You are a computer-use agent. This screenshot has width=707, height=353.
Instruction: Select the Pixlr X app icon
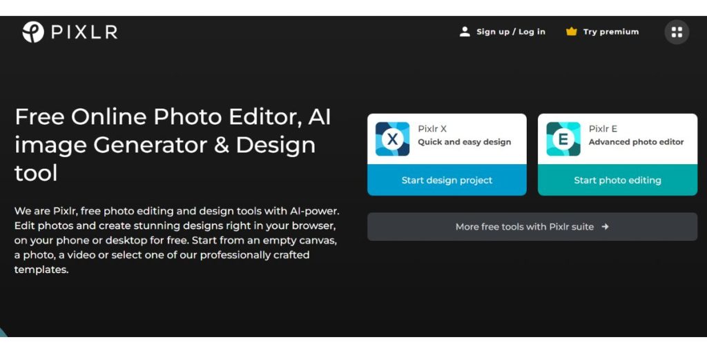tap(392, 139)
